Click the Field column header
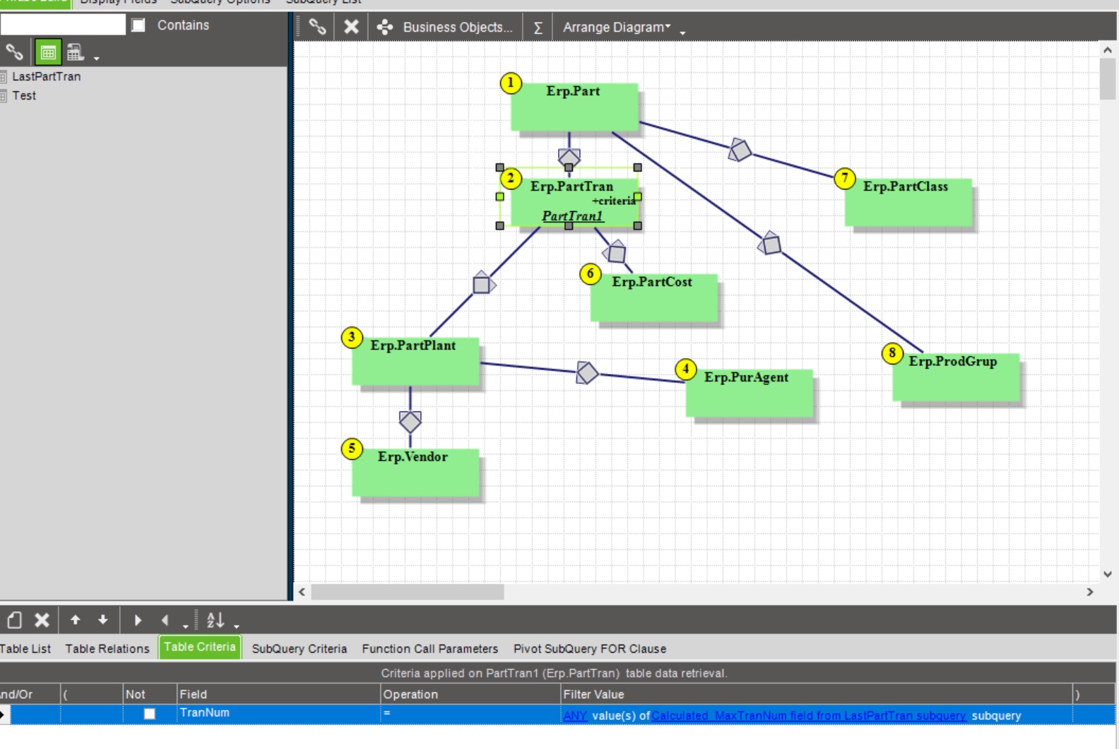This screenshot has height=749, width=1119. pyautogui.click(x=278, y=695)
